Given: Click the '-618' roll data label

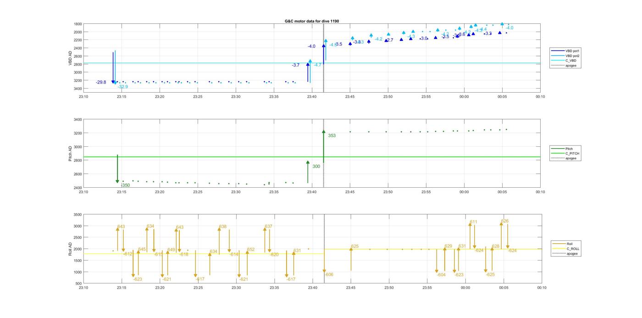Looking at the screenshot, I should 184,254.
